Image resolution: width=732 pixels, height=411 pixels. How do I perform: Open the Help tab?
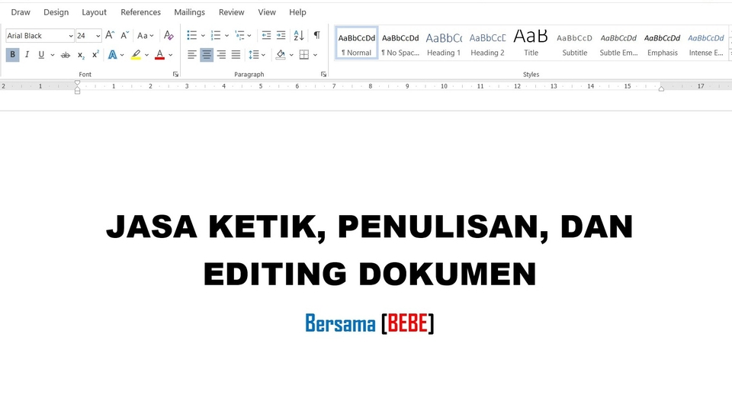[297, 12]
